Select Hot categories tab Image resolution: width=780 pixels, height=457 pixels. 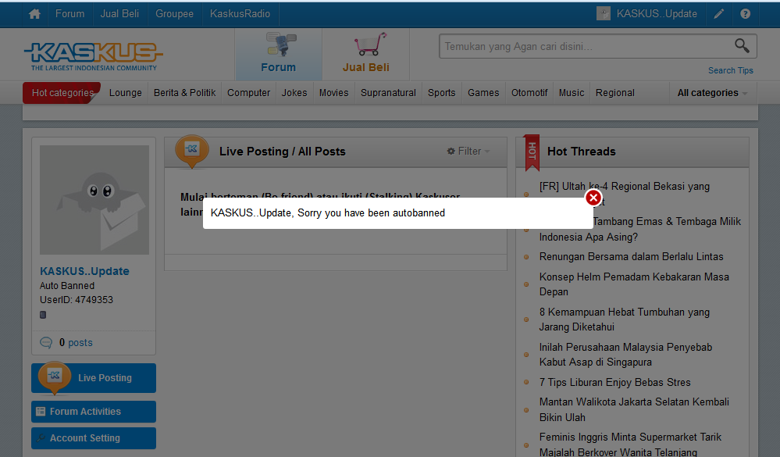click(62, 93)
